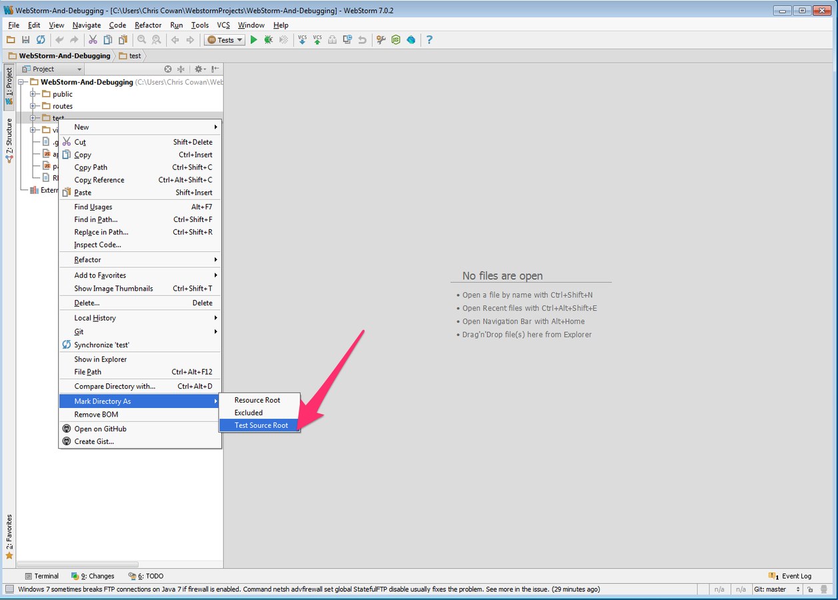The height and width of the screenshot is (600, 838).
Task: Choose Excluded in the Mark Directory submenu
Action: click(x=260, y=413)
